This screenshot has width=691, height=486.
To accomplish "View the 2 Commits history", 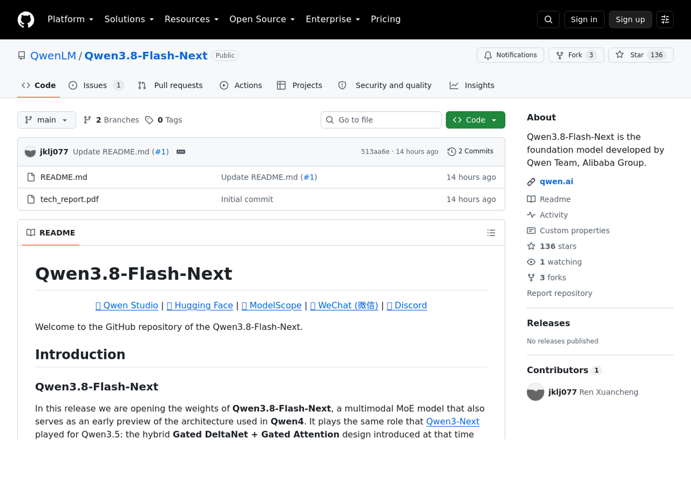I will pyautogui.click(x=470, y=151).
